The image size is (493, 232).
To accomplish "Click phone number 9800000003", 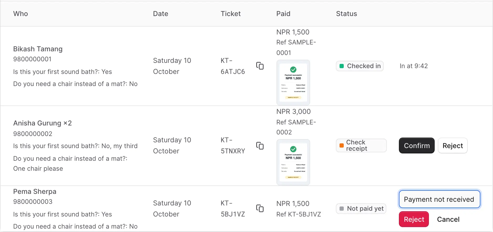I will (33, 202).
